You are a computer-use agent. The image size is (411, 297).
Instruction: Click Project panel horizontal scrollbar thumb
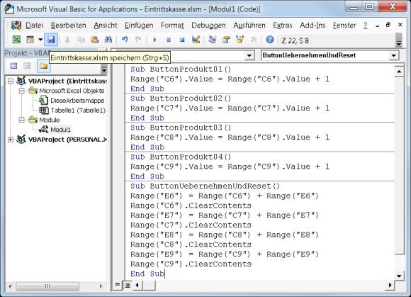47,286
